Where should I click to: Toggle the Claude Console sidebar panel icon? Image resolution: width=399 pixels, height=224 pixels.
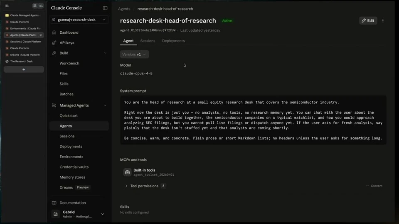[x=105, y=8]
